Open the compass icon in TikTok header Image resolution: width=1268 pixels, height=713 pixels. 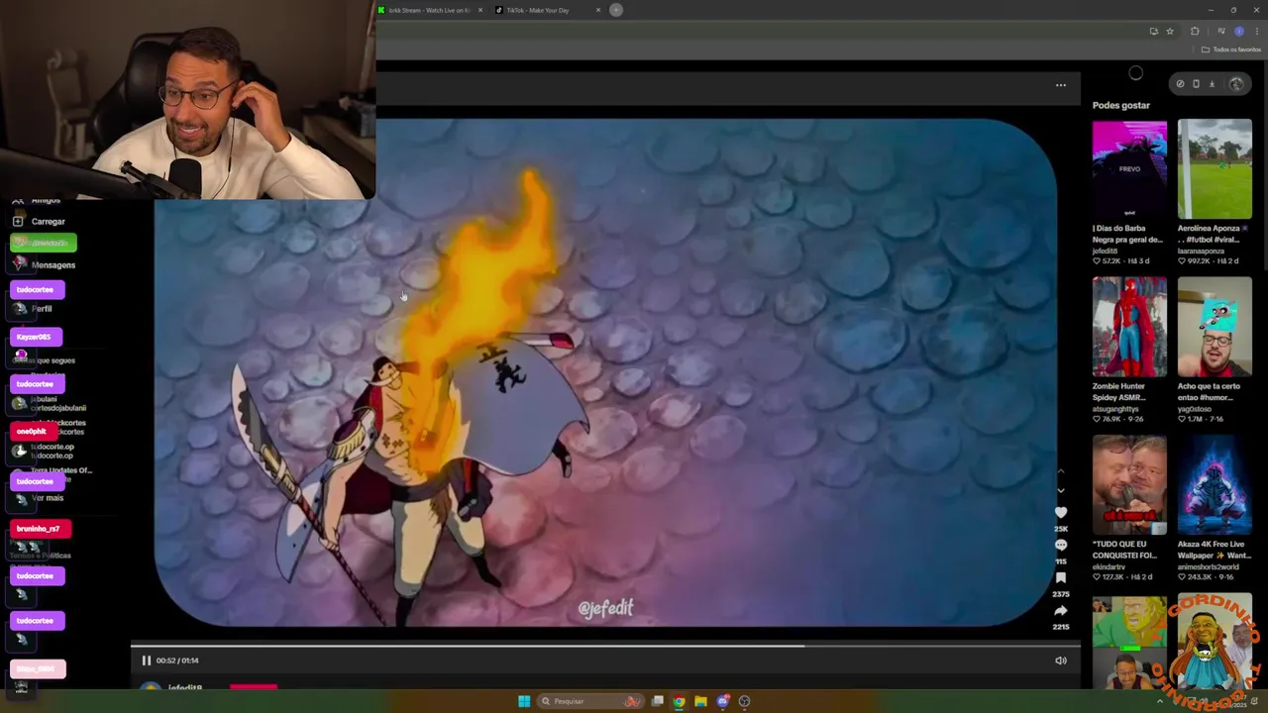[x=1180, y=84]
